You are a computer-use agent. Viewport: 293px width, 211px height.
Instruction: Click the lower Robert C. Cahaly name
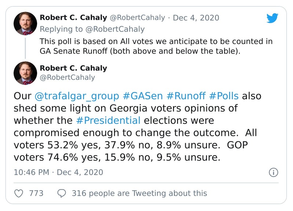(73, 68)
